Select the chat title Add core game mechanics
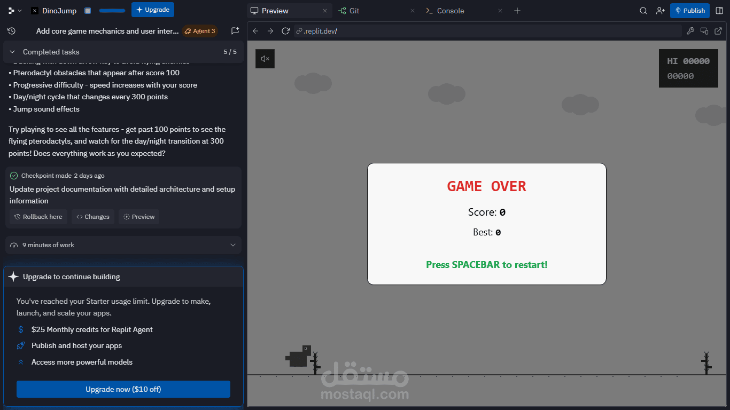The width and height of the screenshot is (730, 410). 107,31
